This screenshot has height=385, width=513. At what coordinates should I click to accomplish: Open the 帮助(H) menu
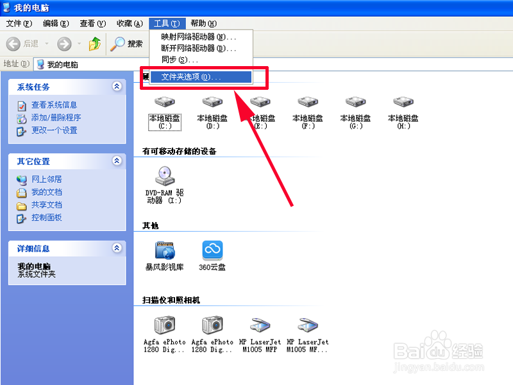pos(203,24)
